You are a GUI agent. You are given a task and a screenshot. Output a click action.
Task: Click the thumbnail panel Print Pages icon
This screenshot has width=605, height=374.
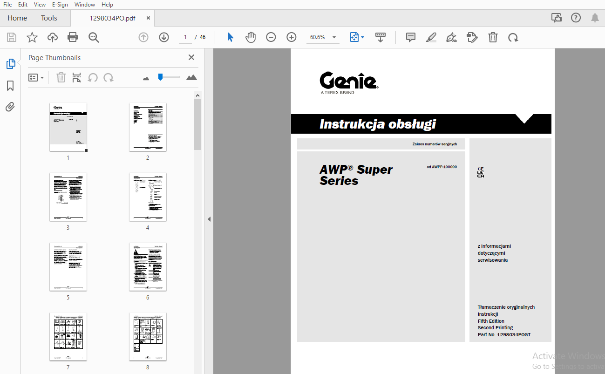click(77, 77)
